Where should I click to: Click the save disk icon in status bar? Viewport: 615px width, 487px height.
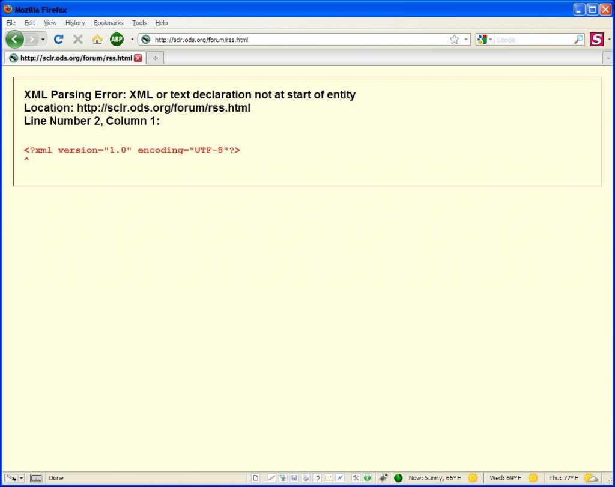tap(294, 477)
